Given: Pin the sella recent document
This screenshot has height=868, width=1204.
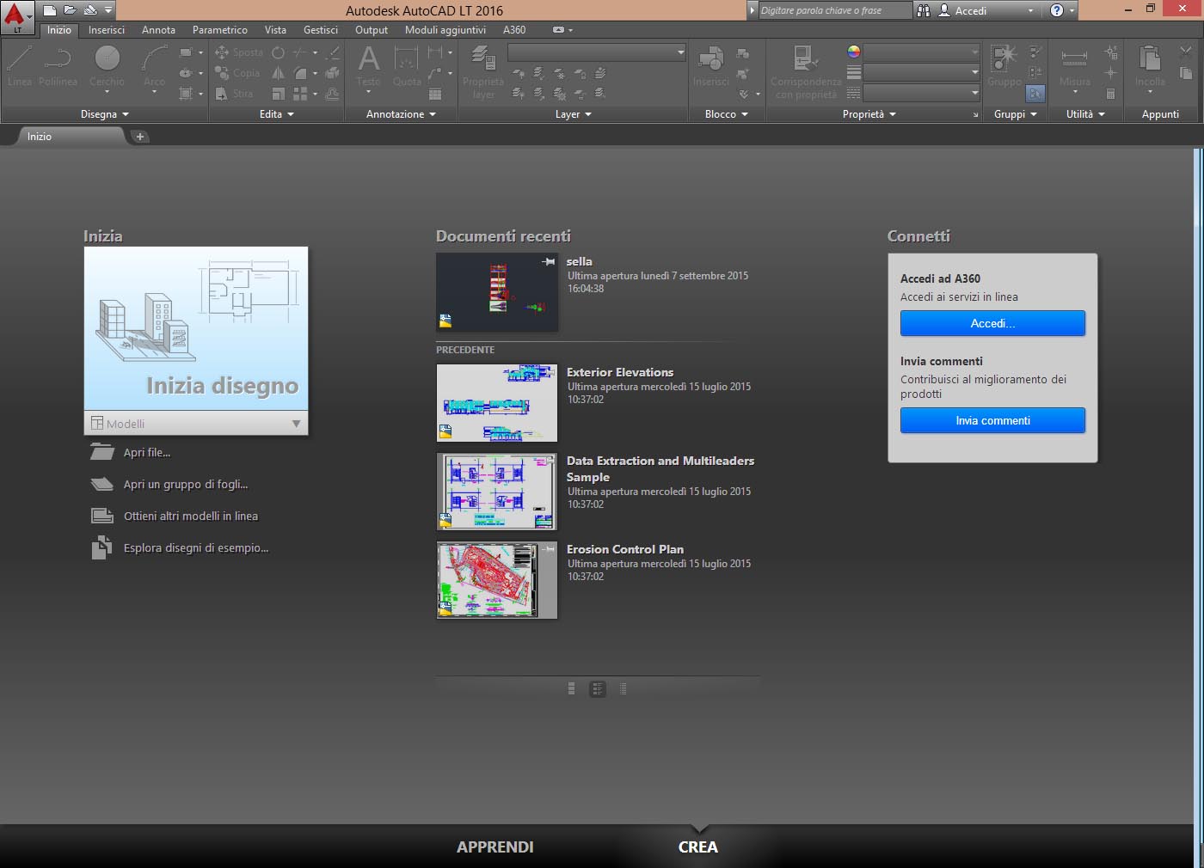Looking at the screenshot, I should [x=549, y=261].
